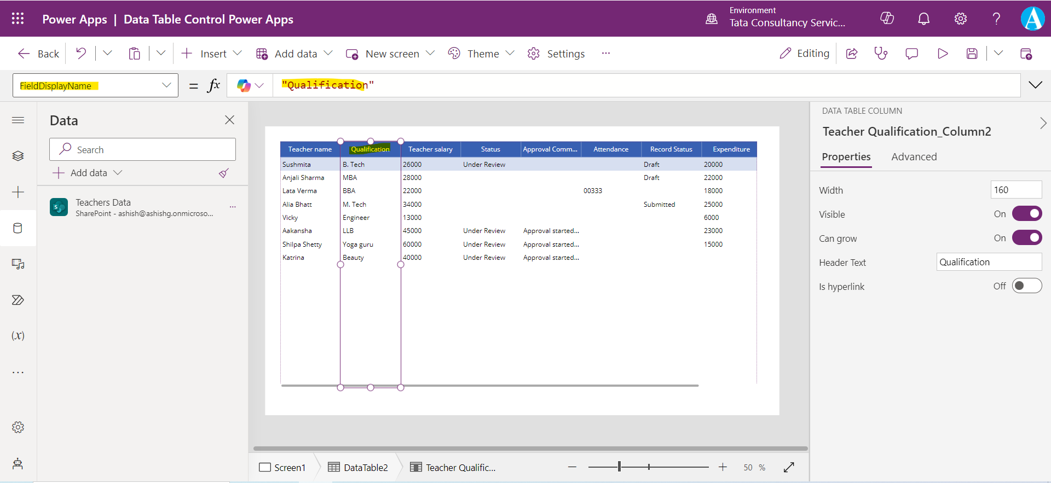Open Variables icon in the left sidebar
Viewport: 1051px width, 483px height.
pyautogui.click(x=18, y=336)
